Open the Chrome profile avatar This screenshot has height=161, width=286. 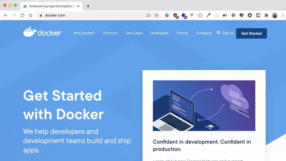(275, 15)
